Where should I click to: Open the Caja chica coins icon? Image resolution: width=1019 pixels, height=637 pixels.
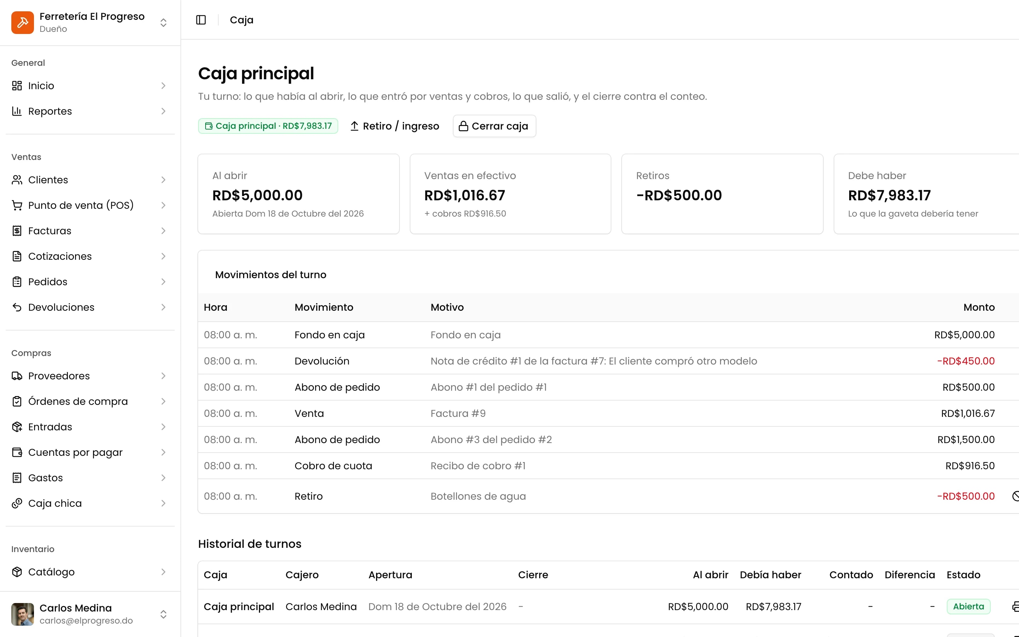(x=17, y=503)
